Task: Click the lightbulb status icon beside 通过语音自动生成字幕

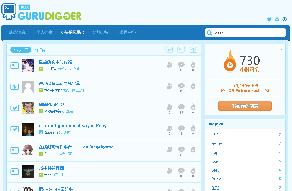Action: [x=14, y=87]
